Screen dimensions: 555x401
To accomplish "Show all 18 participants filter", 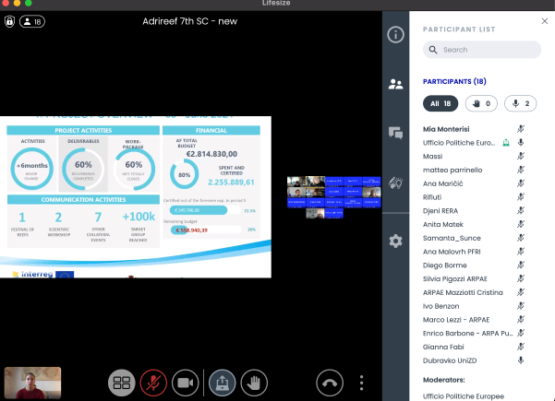I will click(x=440, y=103).
